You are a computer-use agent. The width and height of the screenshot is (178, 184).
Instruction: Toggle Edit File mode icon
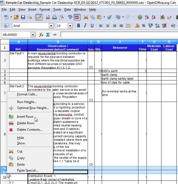point(39,17)
